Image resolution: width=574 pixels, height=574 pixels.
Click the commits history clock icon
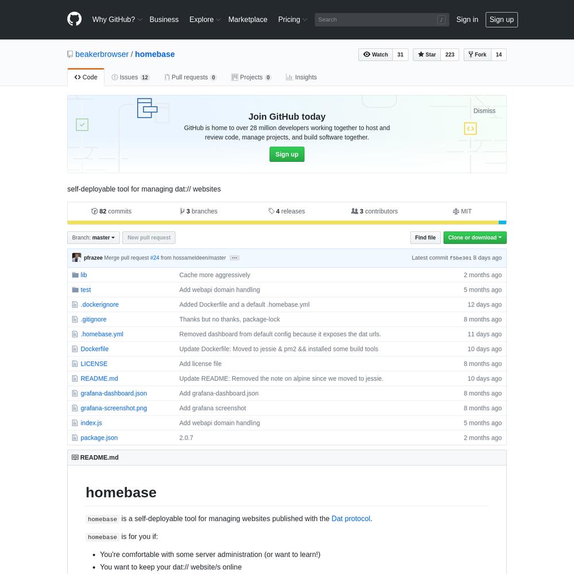pos(95,211)
